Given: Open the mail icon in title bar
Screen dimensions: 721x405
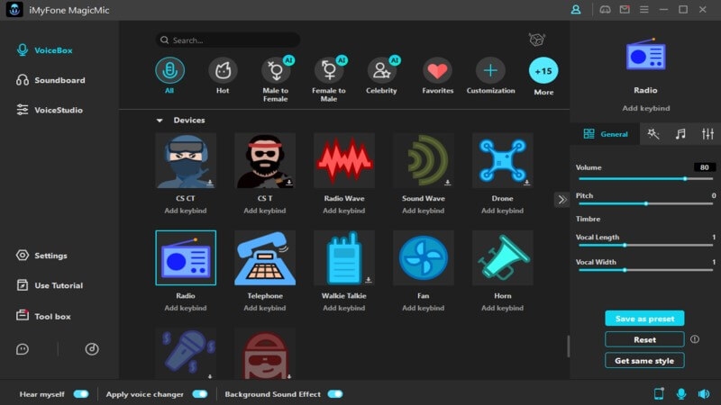Looking at the screenshot, I should coord(625,10).
